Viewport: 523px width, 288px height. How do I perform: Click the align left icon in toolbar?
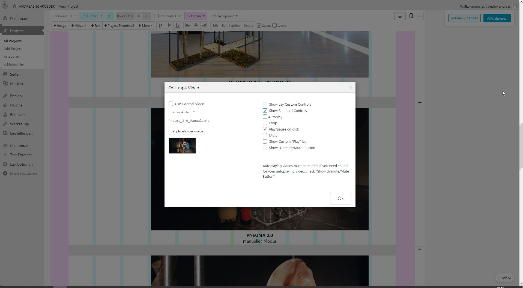[x=187, y=26]
